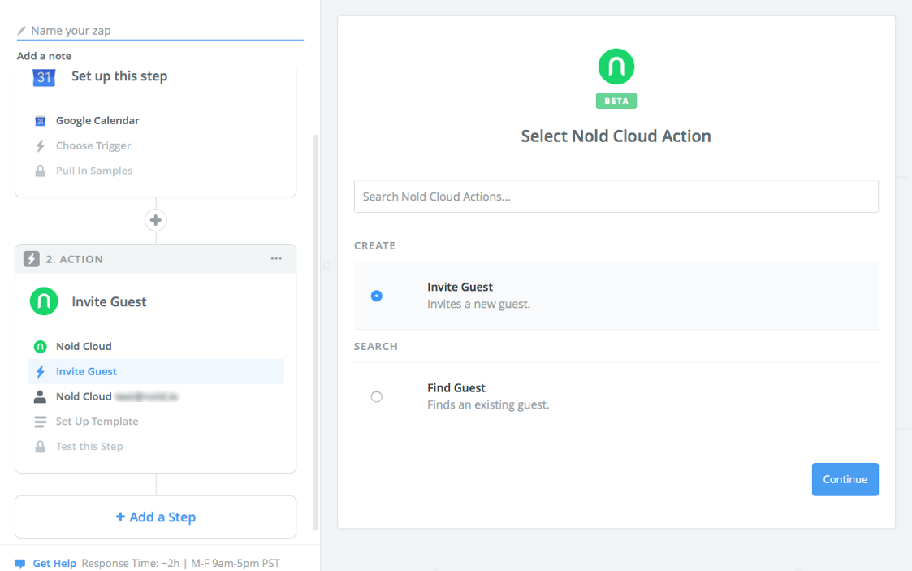The image size is (912, 571).
Task: Click the Google Calendar 31 icon beside Set up this step
Action: (x=44, y=76)
